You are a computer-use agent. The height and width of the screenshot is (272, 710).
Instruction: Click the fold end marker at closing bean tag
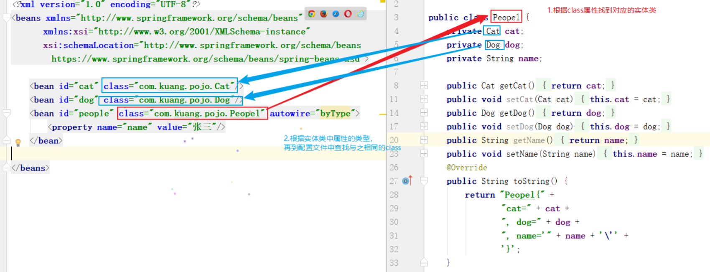pyautogui.click(x=6, y=140)
